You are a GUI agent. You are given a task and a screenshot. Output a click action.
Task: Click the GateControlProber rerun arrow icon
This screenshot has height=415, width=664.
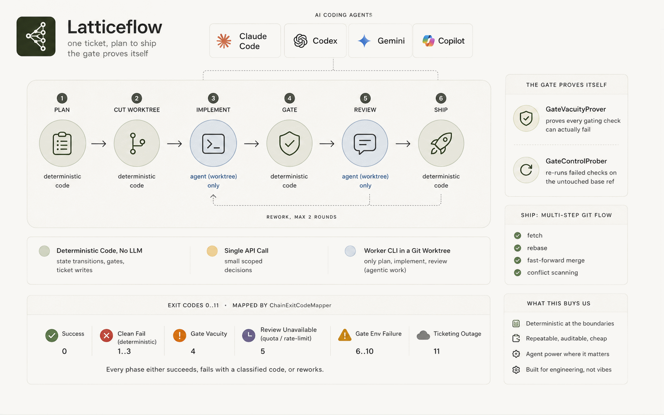pos(526,170)
